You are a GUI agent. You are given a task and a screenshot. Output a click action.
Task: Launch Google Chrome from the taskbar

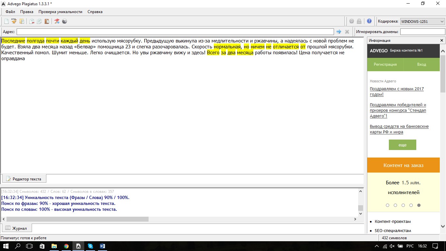66,246
